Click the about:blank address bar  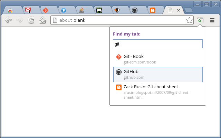(x=120, y=20)
